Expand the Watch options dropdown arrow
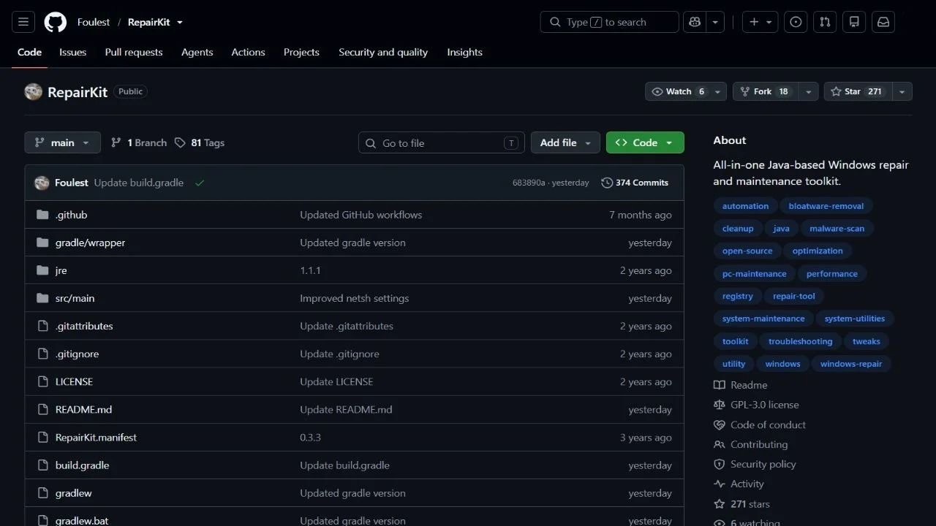The image size is (936, 526). (x=718, y=91)
